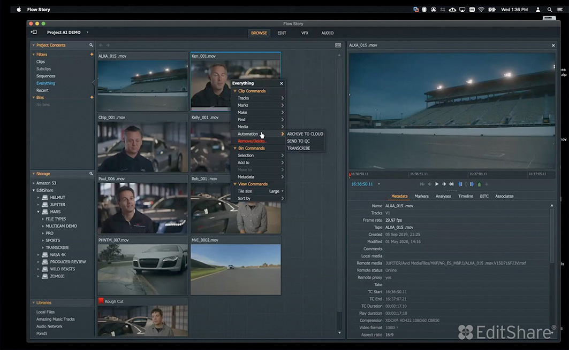Switch to the EDIT tab
The width and height of the screenshot is (569, 350).
pos(282,33)
